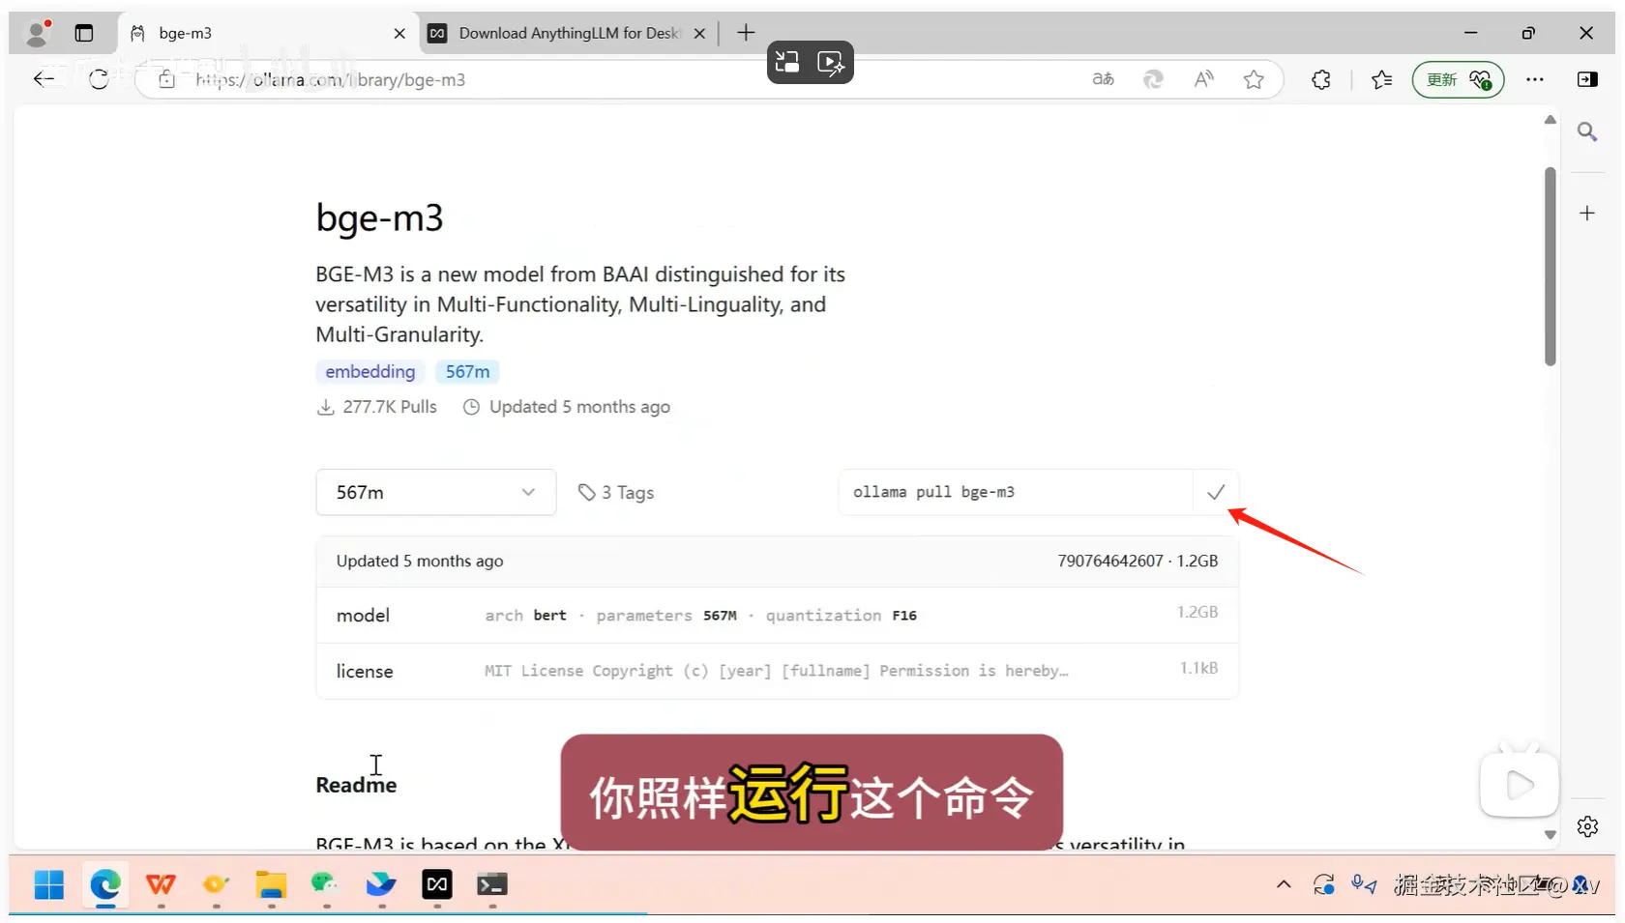The height and width of the screenshot is (923, 1625).
Task: Click the Microsoft Edge taskbar icon
Action: click(105, 884)
